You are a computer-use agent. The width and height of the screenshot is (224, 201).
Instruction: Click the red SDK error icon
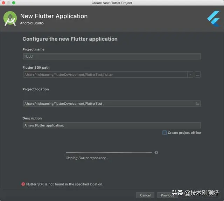point(23,184)
